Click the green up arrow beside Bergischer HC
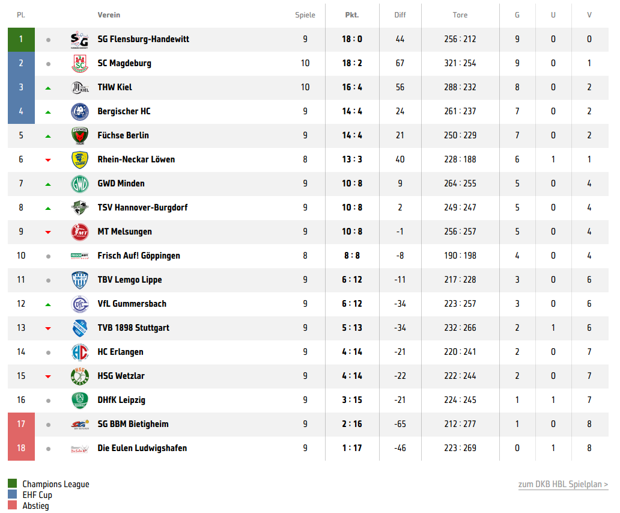The height and width of the screenshot is (513, 620). point(48,112)
